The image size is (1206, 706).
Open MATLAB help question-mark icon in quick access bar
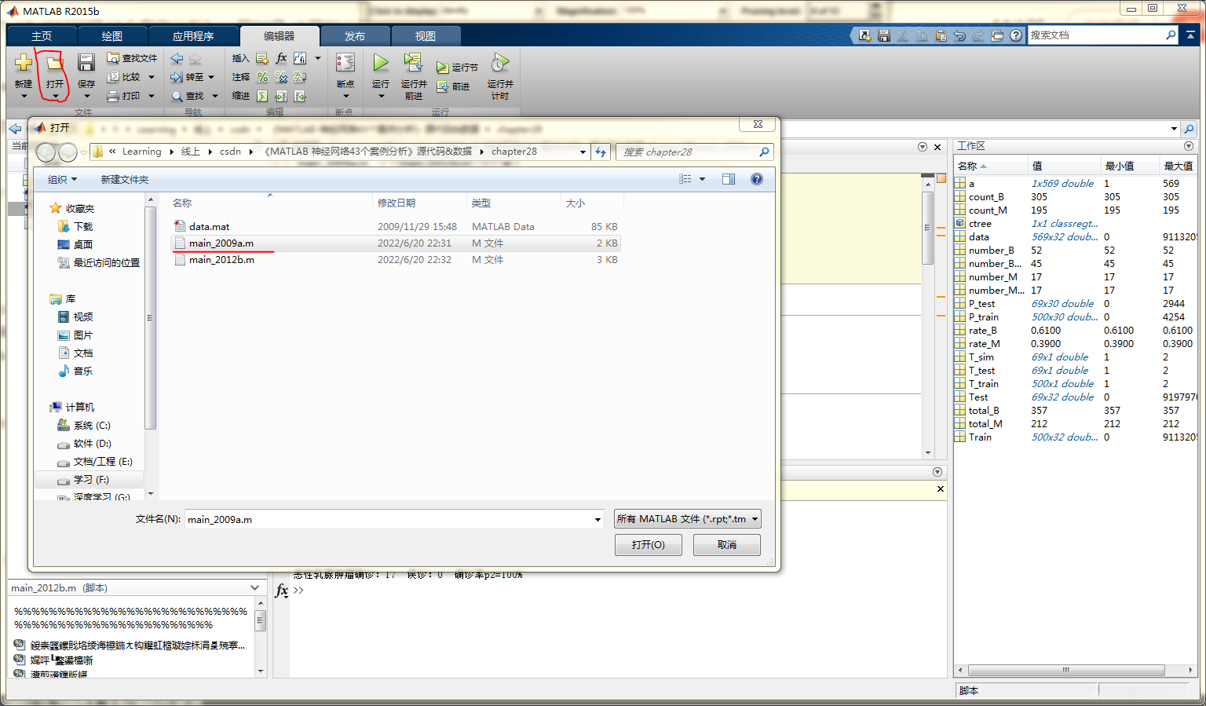click(x=1016, y=35)
